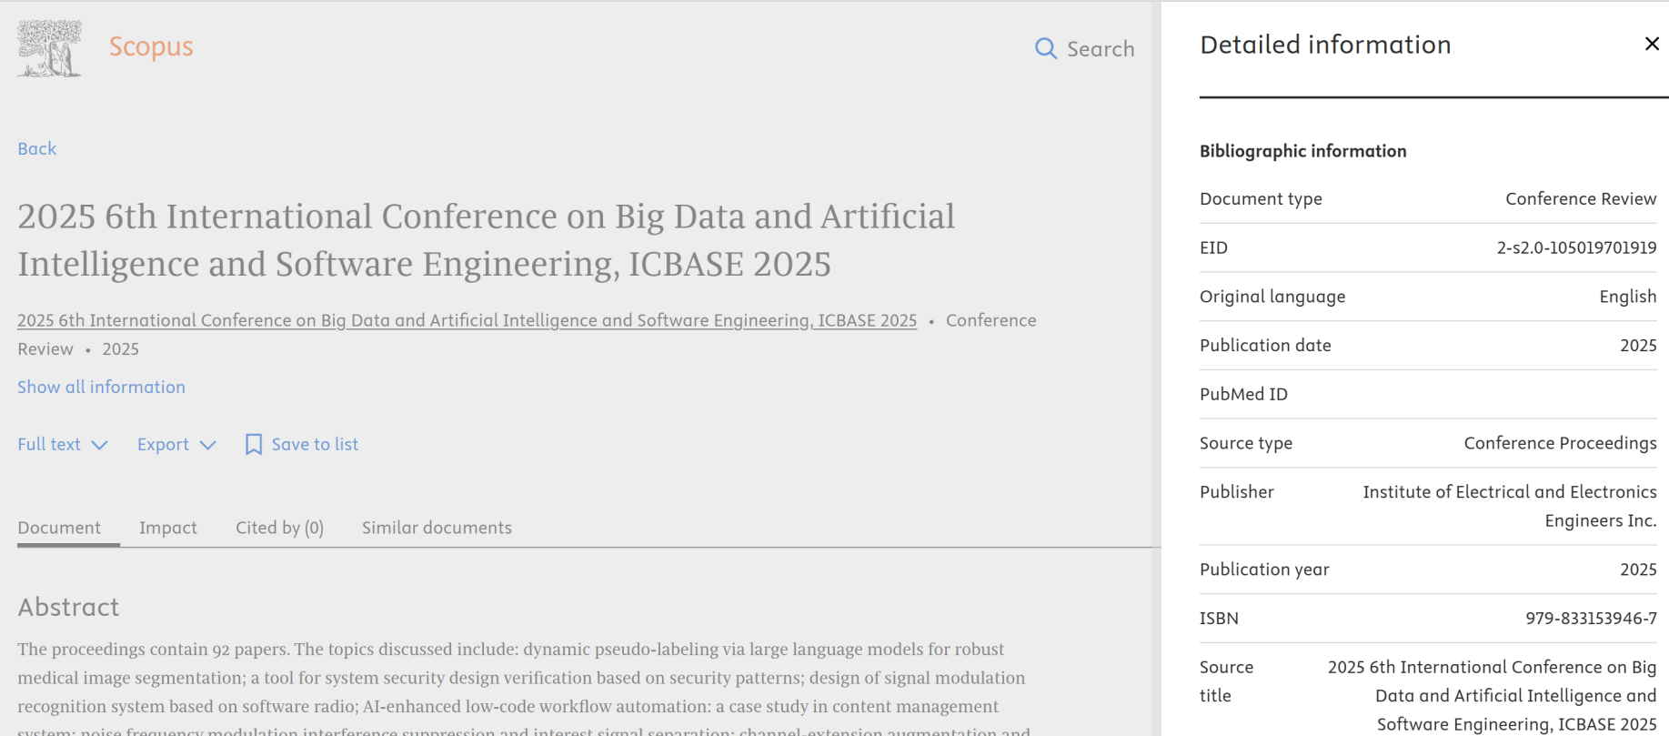This screenshot has width=1669, height=736.
Task: Click the Conference Proceedings source type value
Action: 1561,443
